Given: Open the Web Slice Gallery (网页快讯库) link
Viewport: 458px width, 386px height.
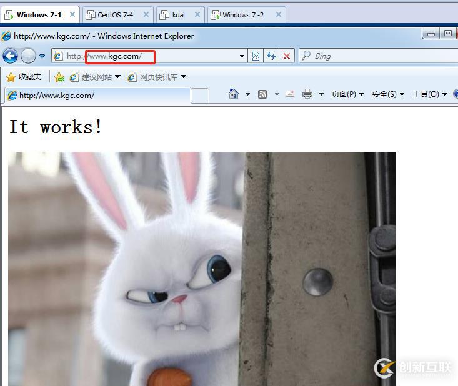Looking at the screenshot, I should 152,77.
